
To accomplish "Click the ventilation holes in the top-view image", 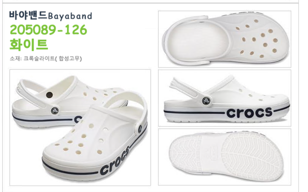I will point(258,39).
